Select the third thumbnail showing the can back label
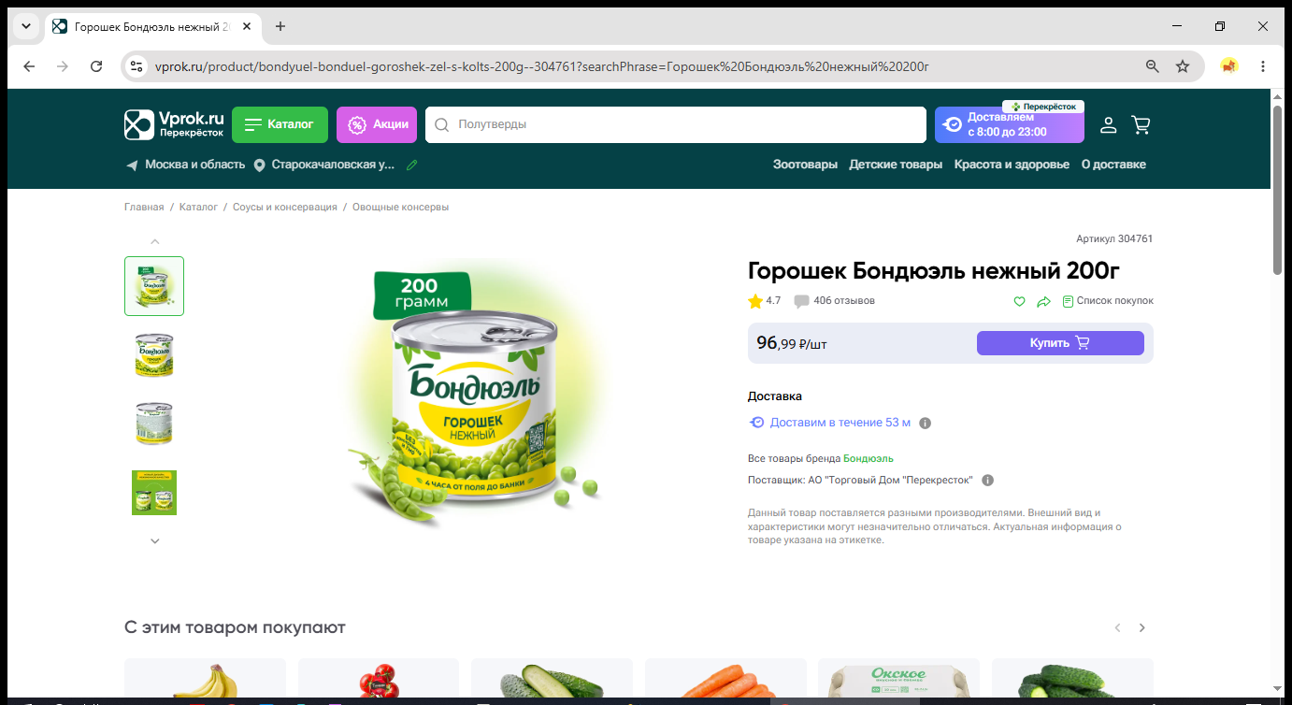 [154, 424]
